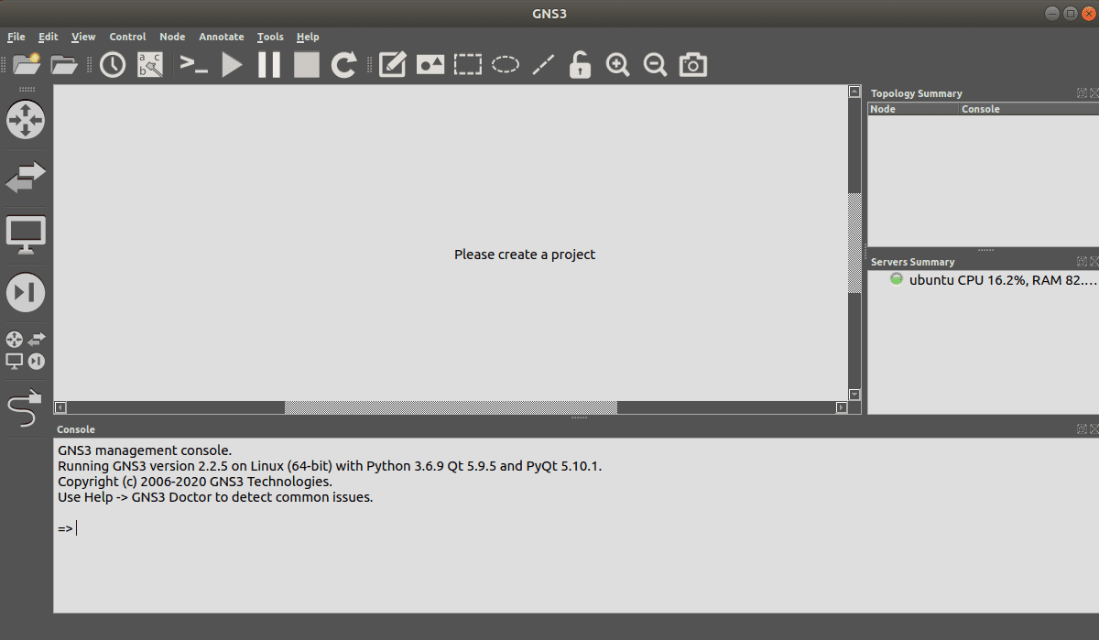Select the ubuntu server entry
This screenshot has height=640, width=1099.
click(x=1003, y=280)
